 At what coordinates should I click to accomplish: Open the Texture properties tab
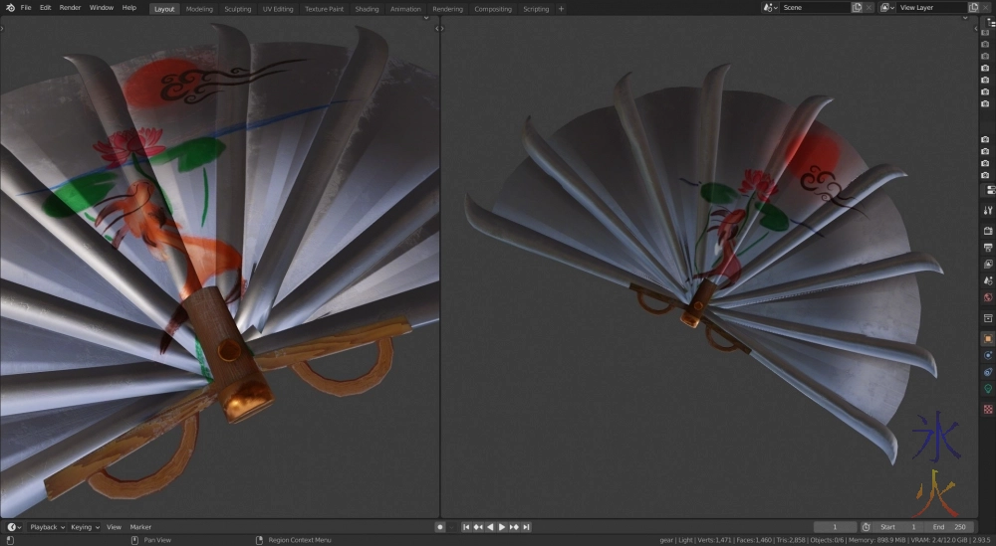pos(988,409)
